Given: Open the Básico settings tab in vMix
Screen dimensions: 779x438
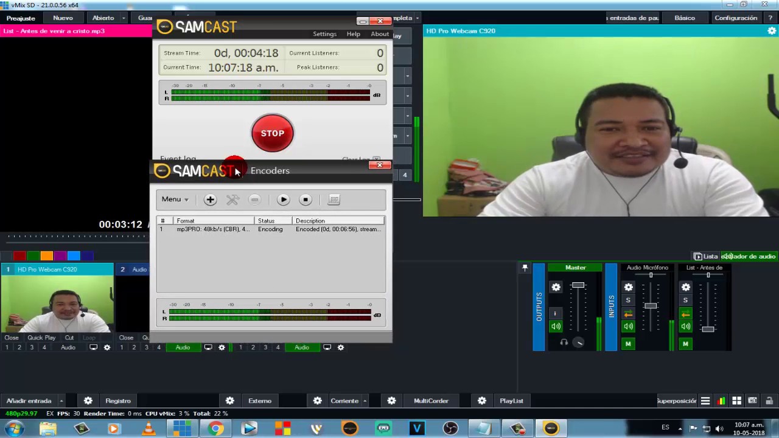Looking at the screenshot, I should pos(685,18).
